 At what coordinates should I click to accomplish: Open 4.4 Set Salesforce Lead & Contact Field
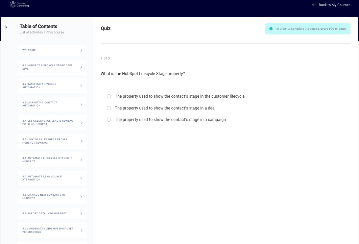coord(52,123)
